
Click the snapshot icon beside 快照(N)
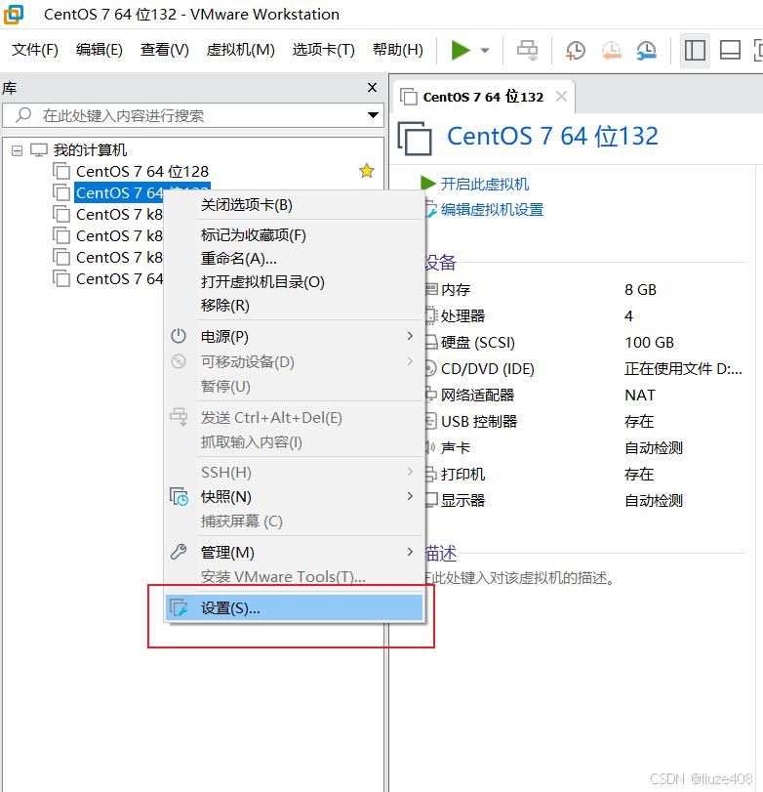click(x=180, y=497)
